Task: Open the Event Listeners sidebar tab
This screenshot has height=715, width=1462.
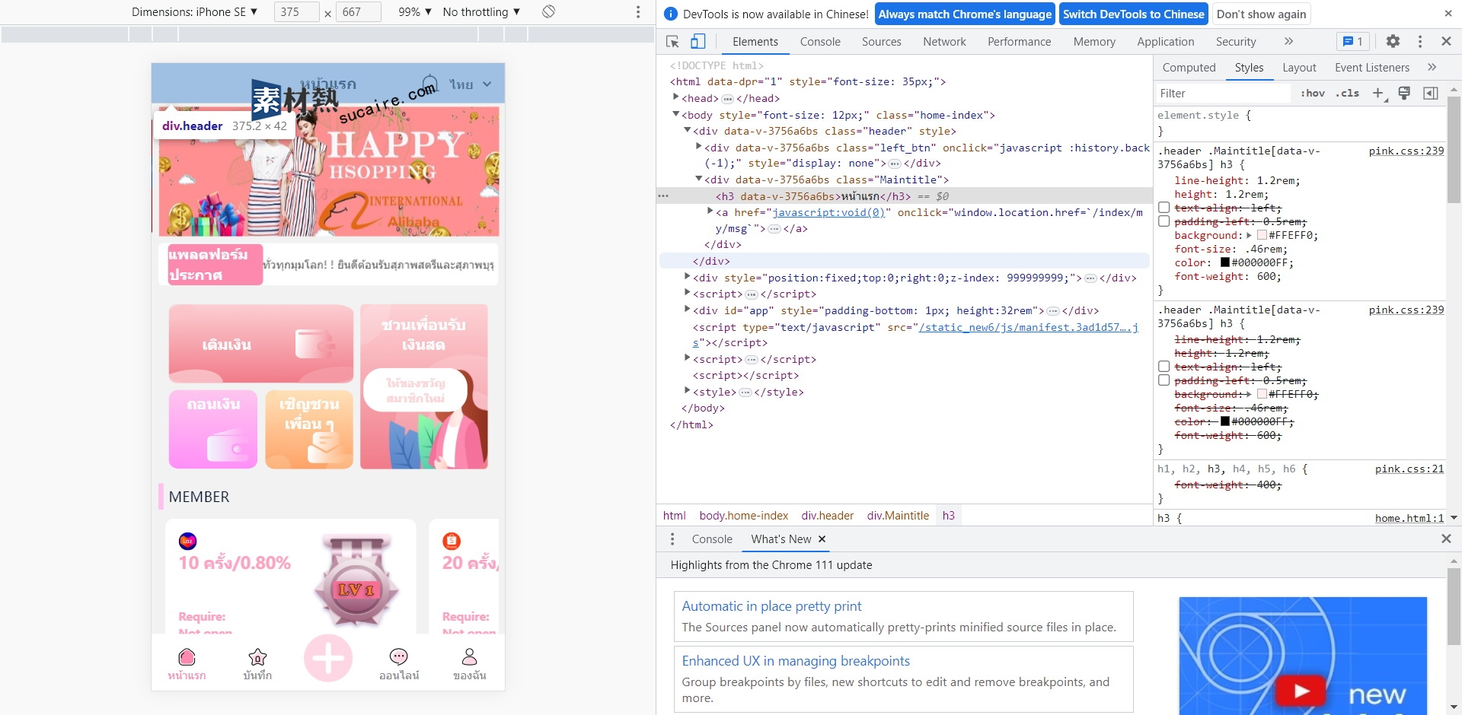Action: click(1371, 68)
